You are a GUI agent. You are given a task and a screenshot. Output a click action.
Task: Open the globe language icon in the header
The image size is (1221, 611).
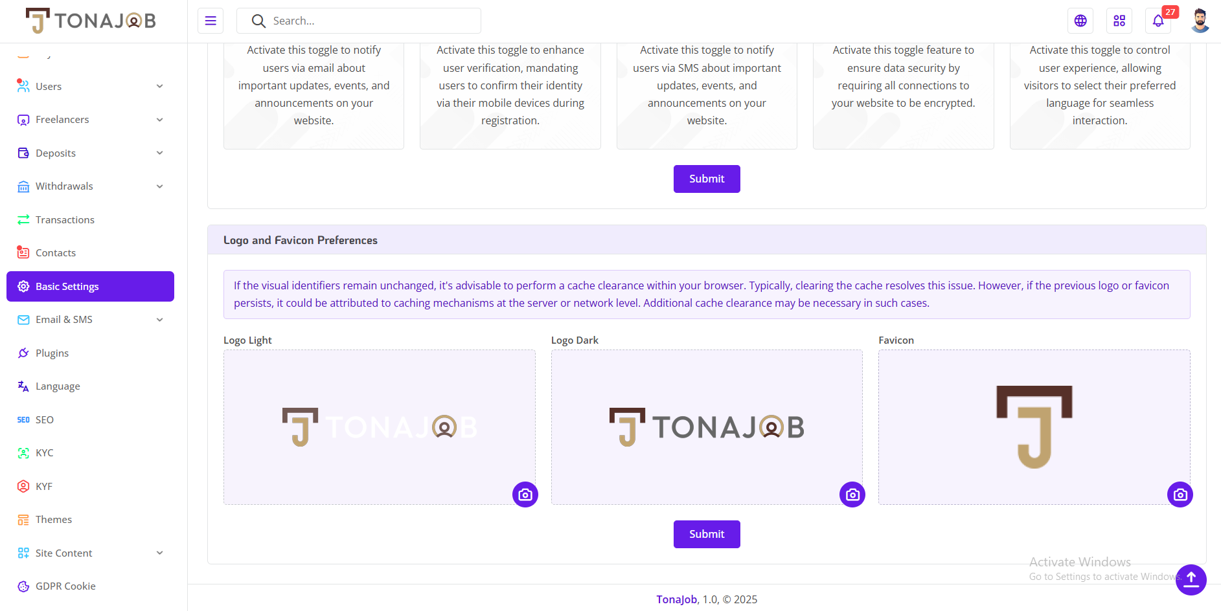click(1080, 21)
